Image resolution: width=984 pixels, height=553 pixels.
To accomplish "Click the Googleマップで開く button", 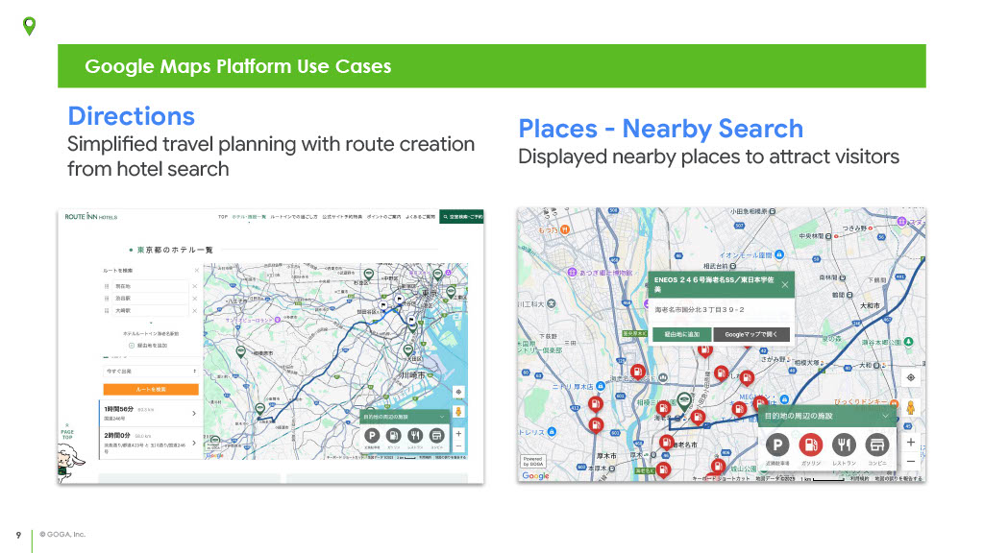I will click(x=751, y=335).
